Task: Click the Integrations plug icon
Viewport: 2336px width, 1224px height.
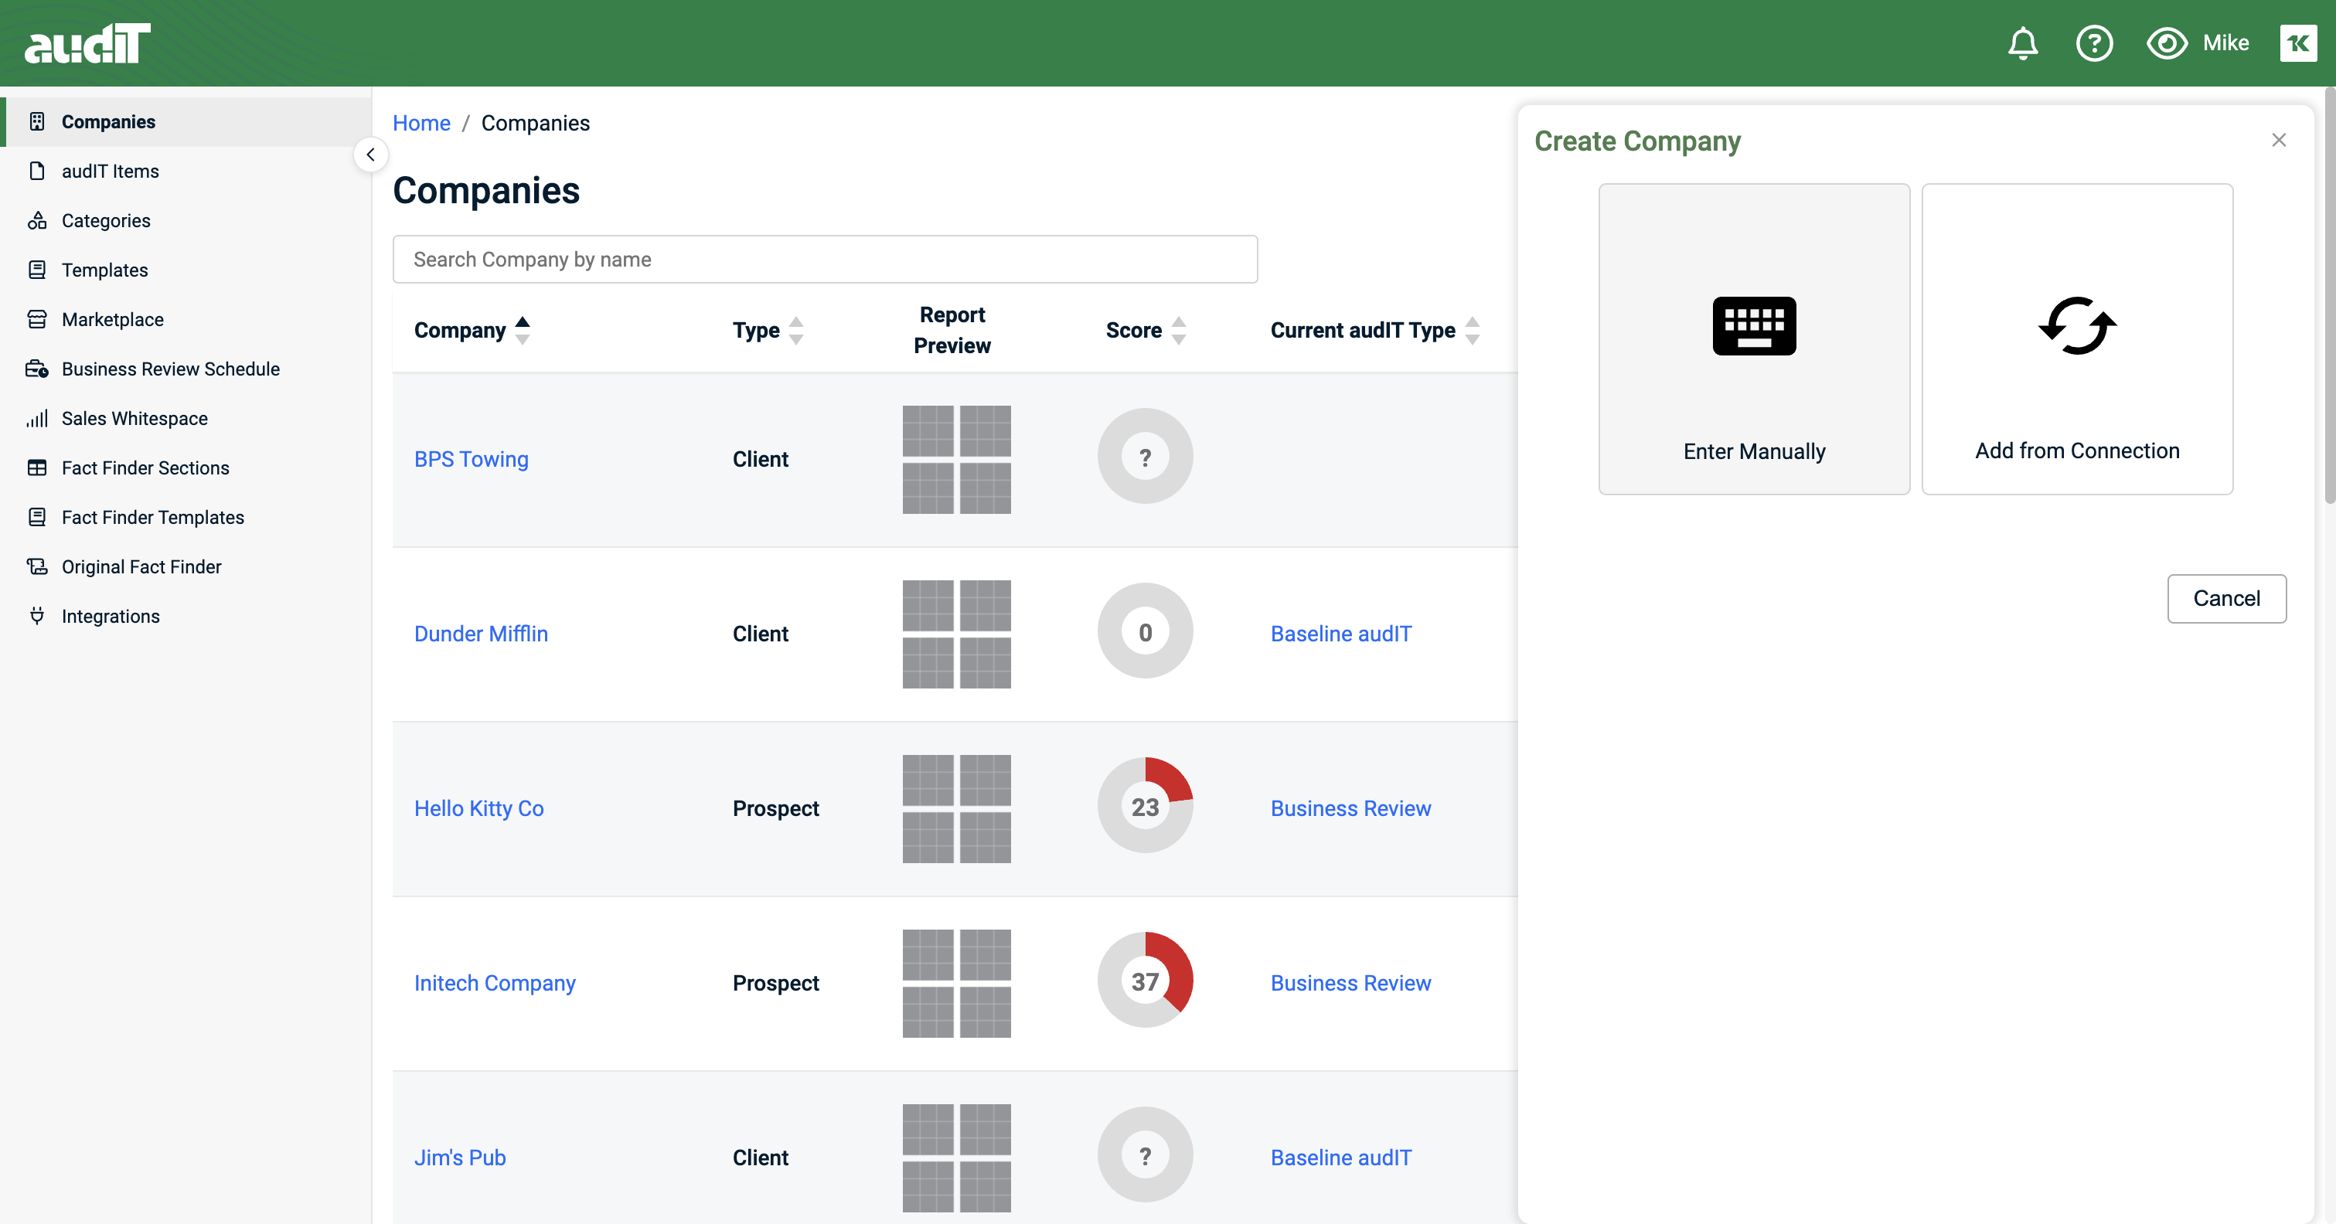Action: click(37, 616)
